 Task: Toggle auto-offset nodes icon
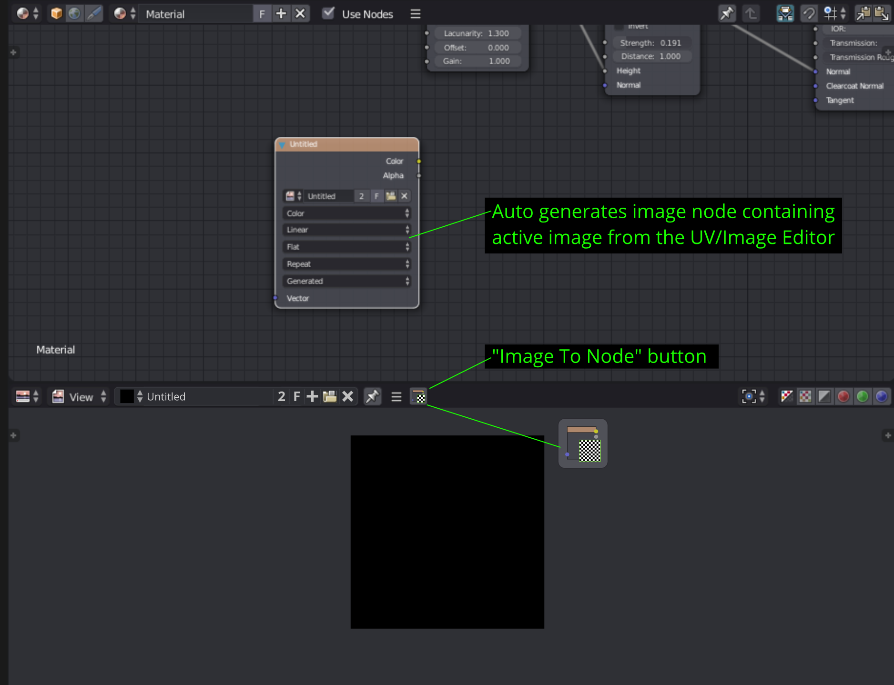click(785, 13)
